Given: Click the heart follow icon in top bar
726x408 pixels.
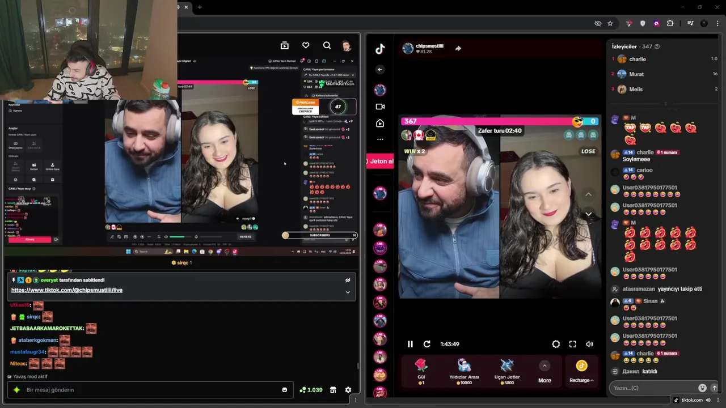Looking at the screenshot, I should 306,45.
